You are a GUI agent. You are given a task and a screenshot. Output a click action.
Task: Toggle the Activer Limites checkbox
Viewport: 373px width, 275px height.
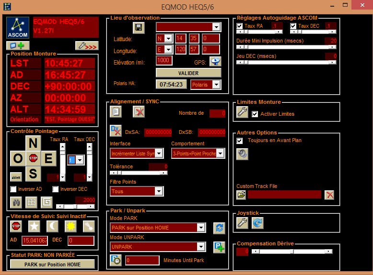[255, 114]
